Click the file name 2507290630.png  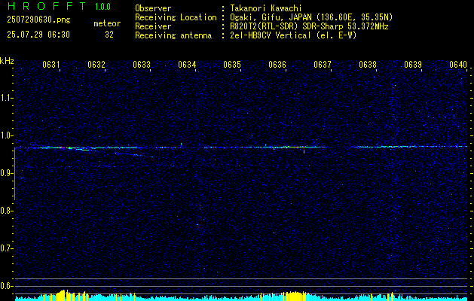[38, 20]
